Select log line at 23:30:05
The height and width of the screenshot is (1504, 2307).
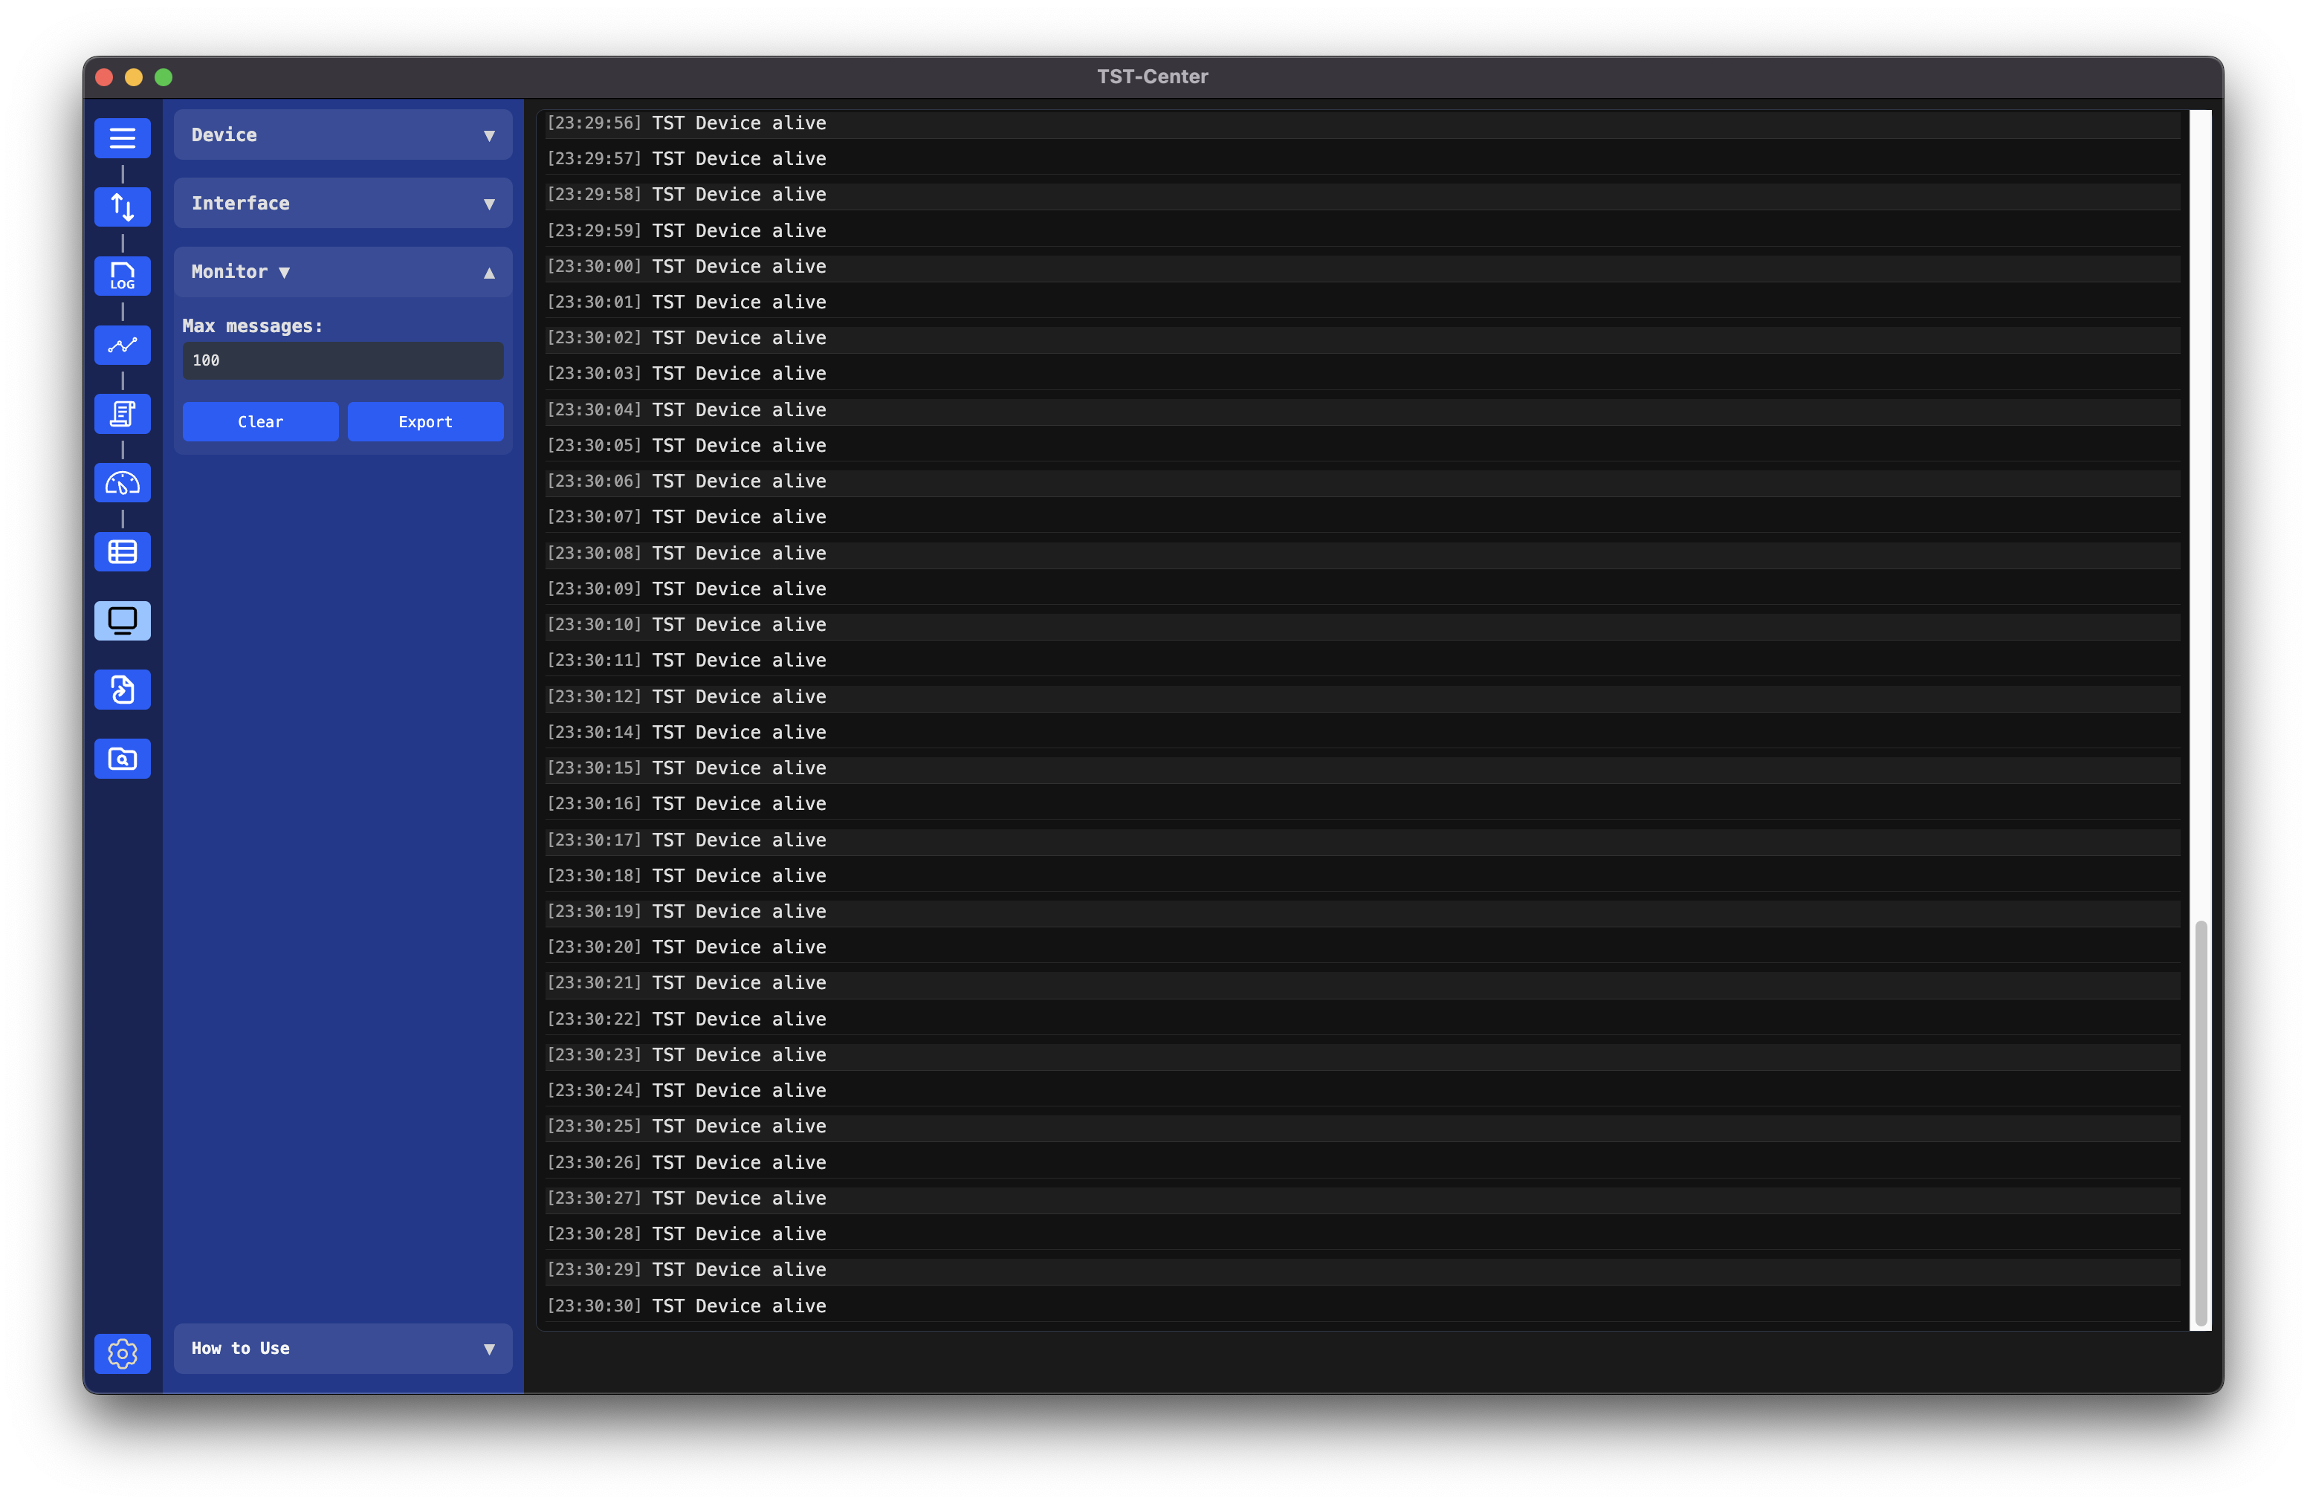coord(1362,446)
